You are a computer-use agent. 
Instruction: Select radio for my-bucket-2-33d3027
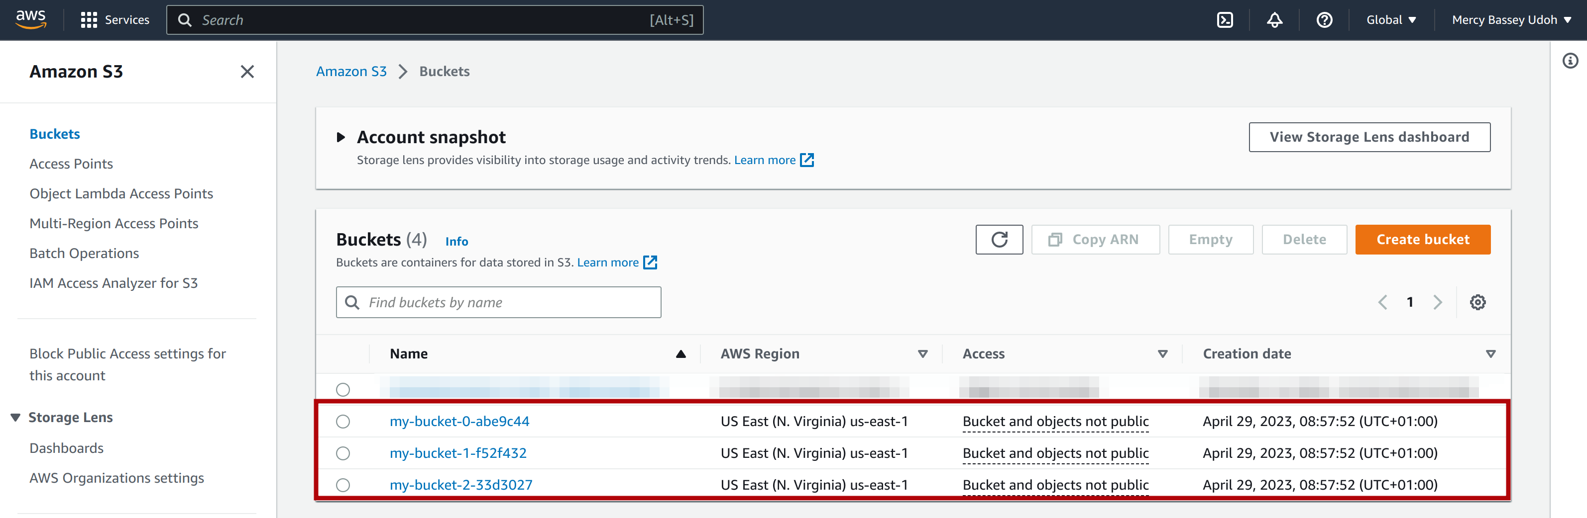point(343,485)
